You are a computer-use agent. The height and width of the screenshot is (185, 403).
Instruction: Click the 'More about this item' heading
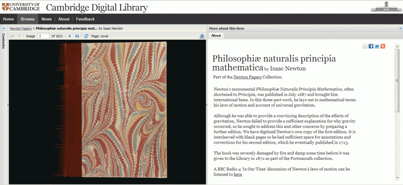coord(227,28)
